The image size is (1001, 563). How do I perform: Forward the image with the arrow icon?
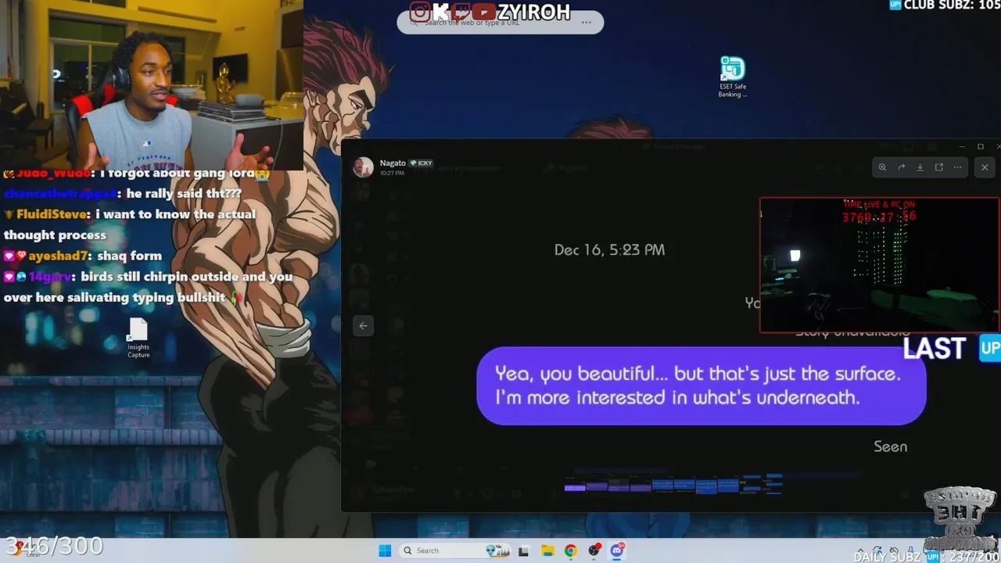click(x=901, y=167)
